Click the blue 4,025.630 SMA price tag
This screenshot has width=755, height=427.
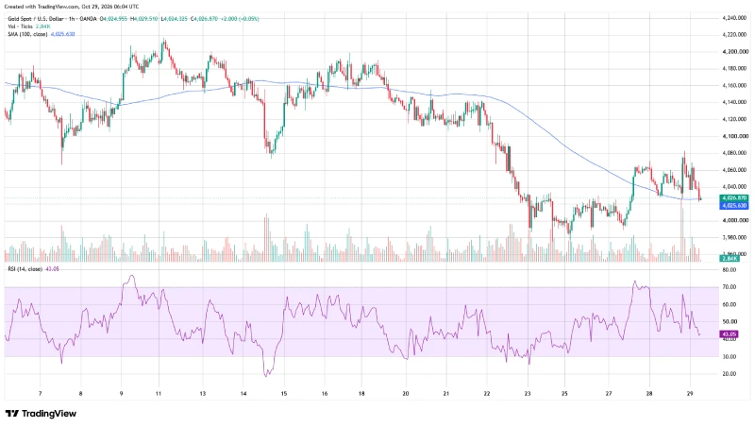(x=734, y=206)
